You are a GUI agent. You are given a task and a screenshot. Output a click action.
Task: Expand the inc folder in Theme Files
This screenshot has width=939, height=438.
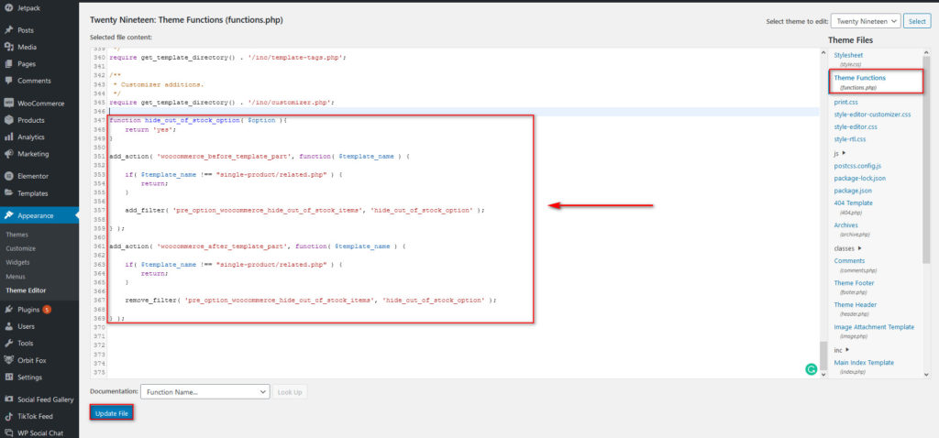pyautogui.click(x=841, y=350)
